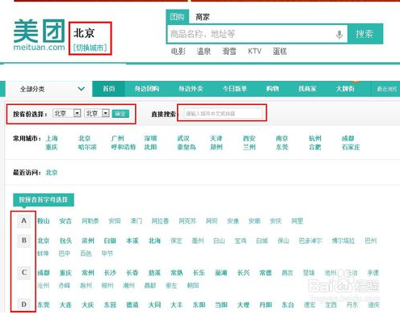Viewport: 400px width, 319px height.
Task: Pick 包头 in the B row
Action: (x=65, y=241)
